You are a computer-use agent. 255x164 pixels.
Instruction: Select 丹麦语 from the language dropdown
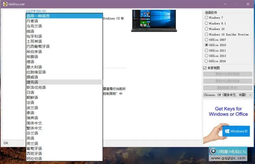[x=33, y=21]
